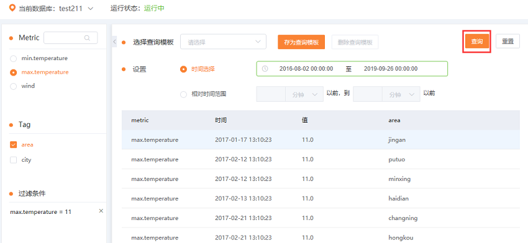Image resolution: width=528 pixels, height=243 pixels.
Task: Open the second 分钟 unit dropdown before 以前
Action: tap(401, 94)
